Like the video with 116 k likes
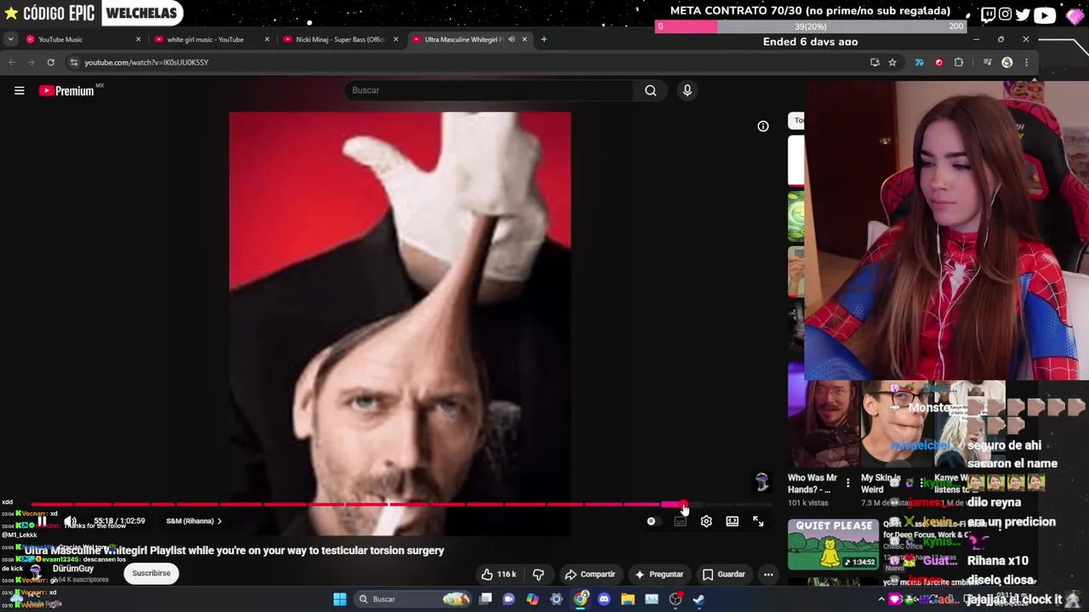 (499, 575)
